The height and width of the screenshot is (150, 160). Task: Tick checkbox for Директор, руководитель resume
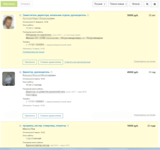tap(20, 72)
